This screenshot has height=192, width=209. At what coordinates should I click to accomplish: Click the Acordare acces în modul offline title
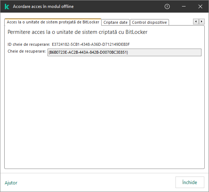pos(43,6)
